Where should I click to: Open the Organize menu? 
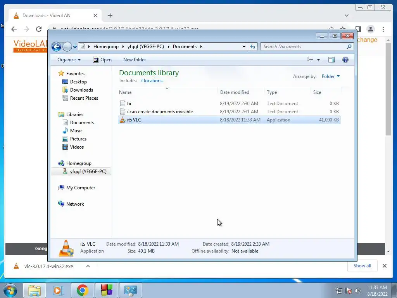(69, 60)
